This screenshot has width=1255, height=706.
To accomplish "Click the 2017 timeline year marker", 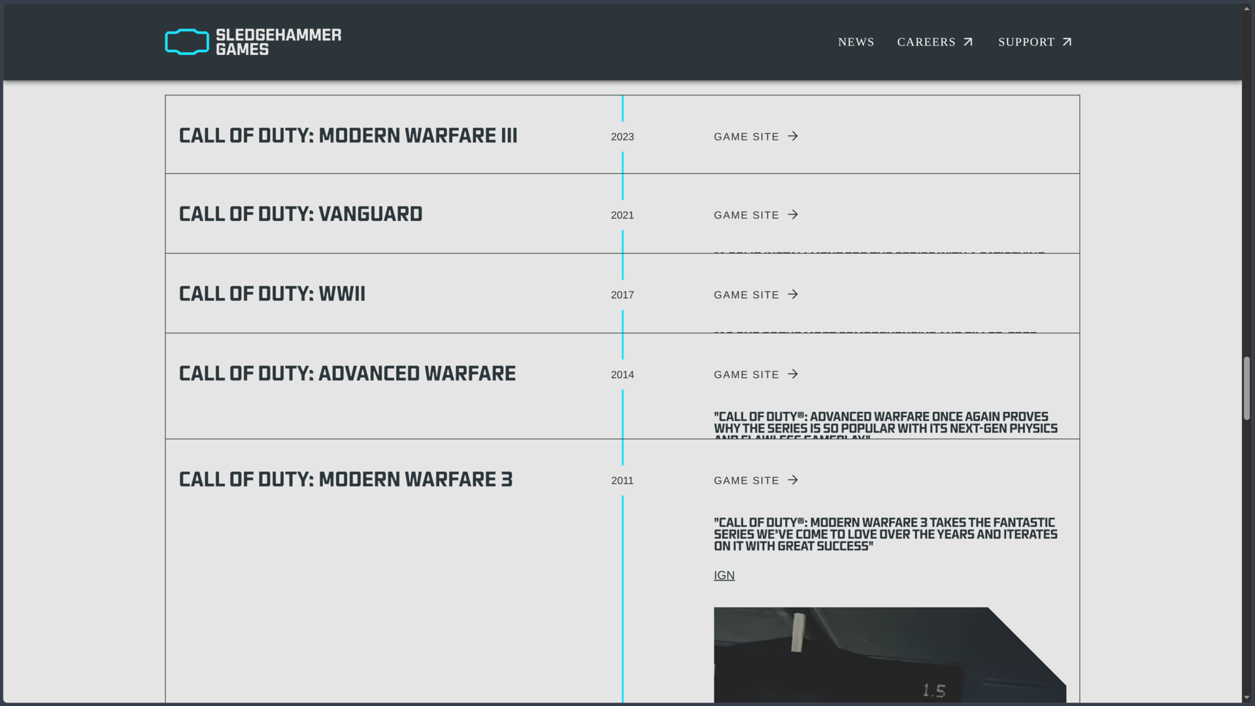I will [622, 295].
